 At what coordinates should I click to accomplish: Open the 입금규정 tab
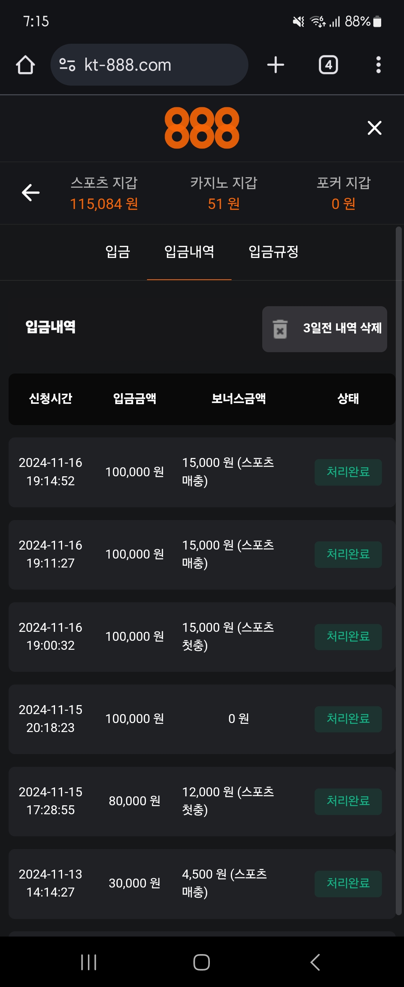273,252
